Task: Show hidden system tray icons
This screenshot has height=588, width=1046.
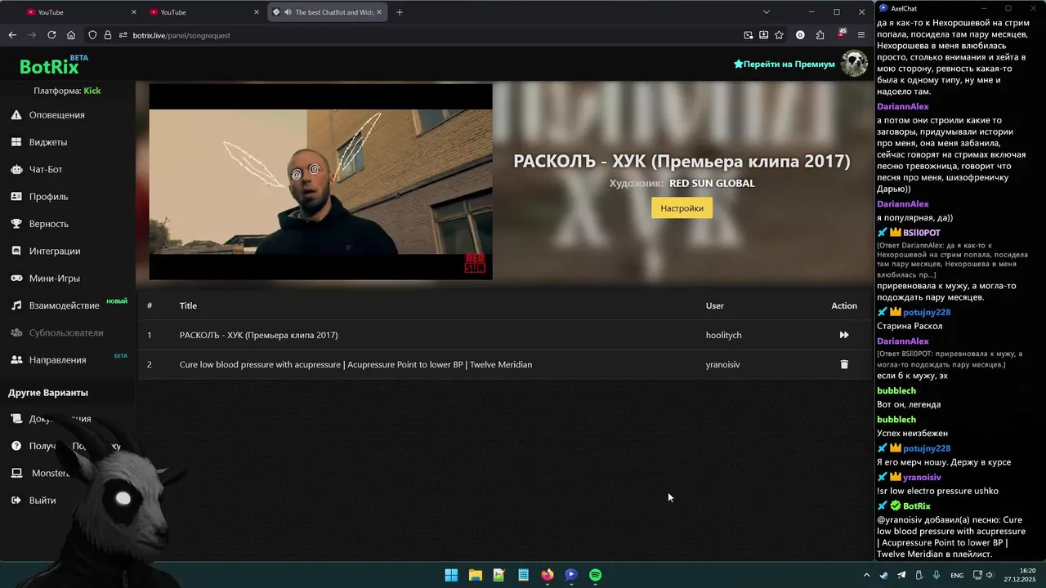Action: (x=866, y=575)
